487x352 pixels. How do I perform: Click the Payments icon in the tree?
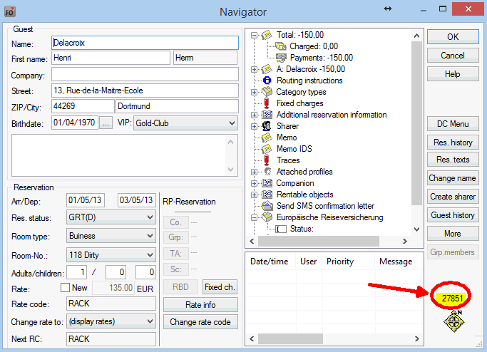[x=281, y=58]
